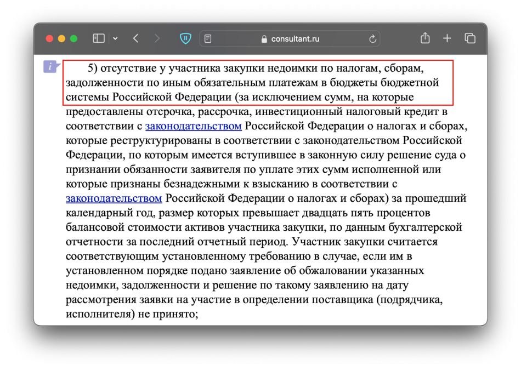Minimize the Safari window
The height and width of the screenshot is (370, 521).
(61, 38)
